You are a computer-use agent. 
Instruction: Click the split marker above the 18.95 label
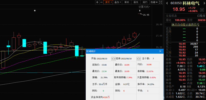click(x=140, y=11)
